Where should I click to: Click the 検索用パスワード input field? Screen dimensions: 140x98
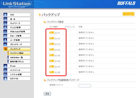pos(85,86)
